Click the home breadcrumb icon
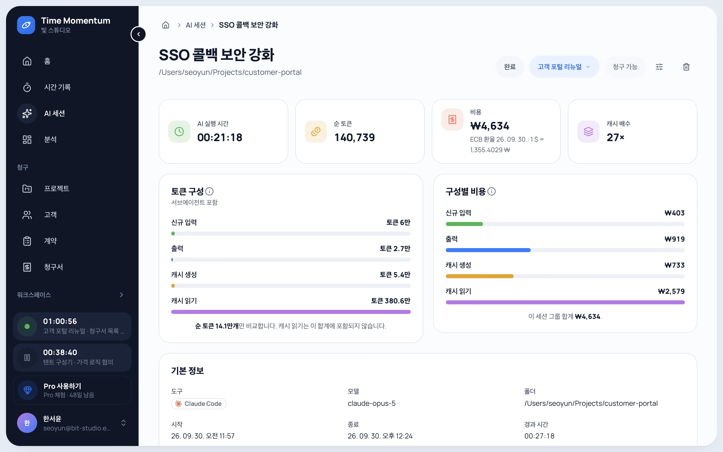 pyautogui.click(x=165, y=25)
